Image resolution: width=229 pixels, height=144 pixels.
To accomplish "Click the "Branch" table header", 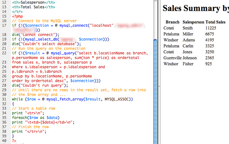I will pyautogui.click(x=173, y=22).
